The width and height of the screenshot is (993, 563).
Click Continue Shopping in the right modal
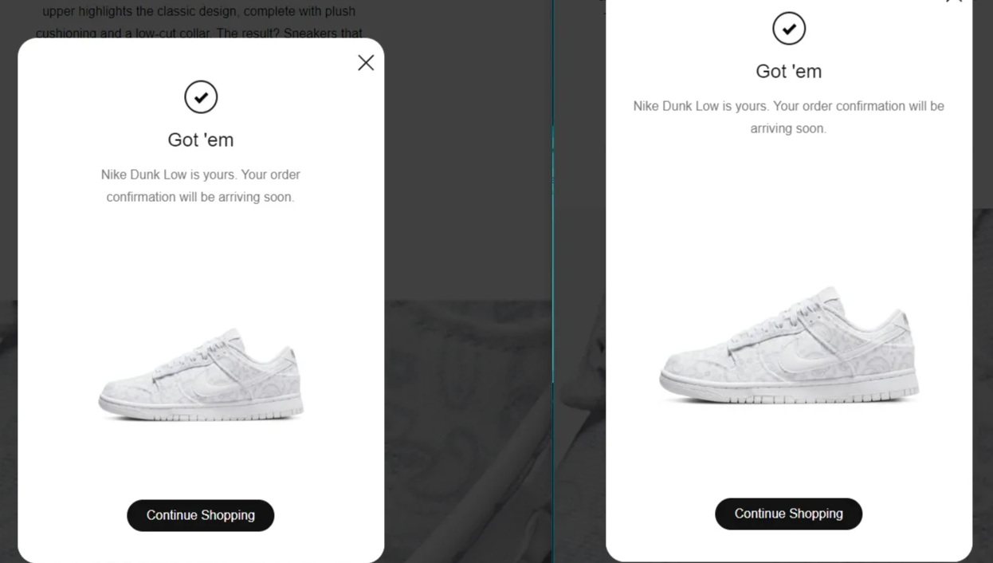[x=789, y=514]
